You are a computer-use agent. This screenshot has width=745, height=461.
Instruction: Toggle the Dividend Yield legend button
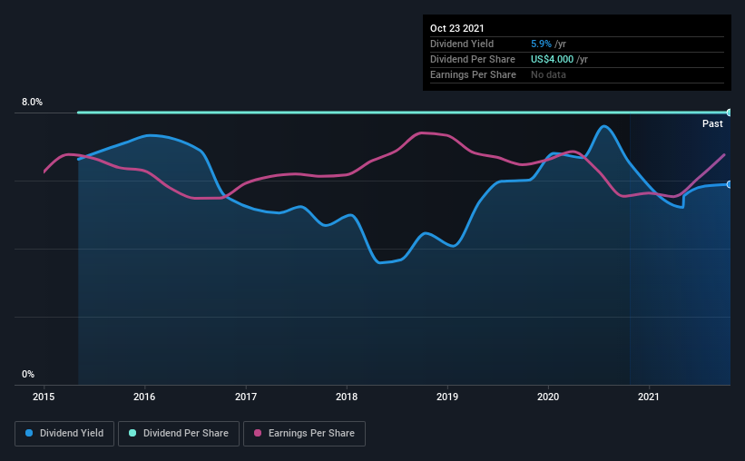click(x=64, y=434)
